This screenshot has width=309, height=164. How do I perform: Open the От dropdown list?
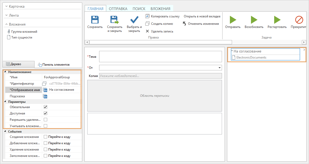(x=219, y=68)
